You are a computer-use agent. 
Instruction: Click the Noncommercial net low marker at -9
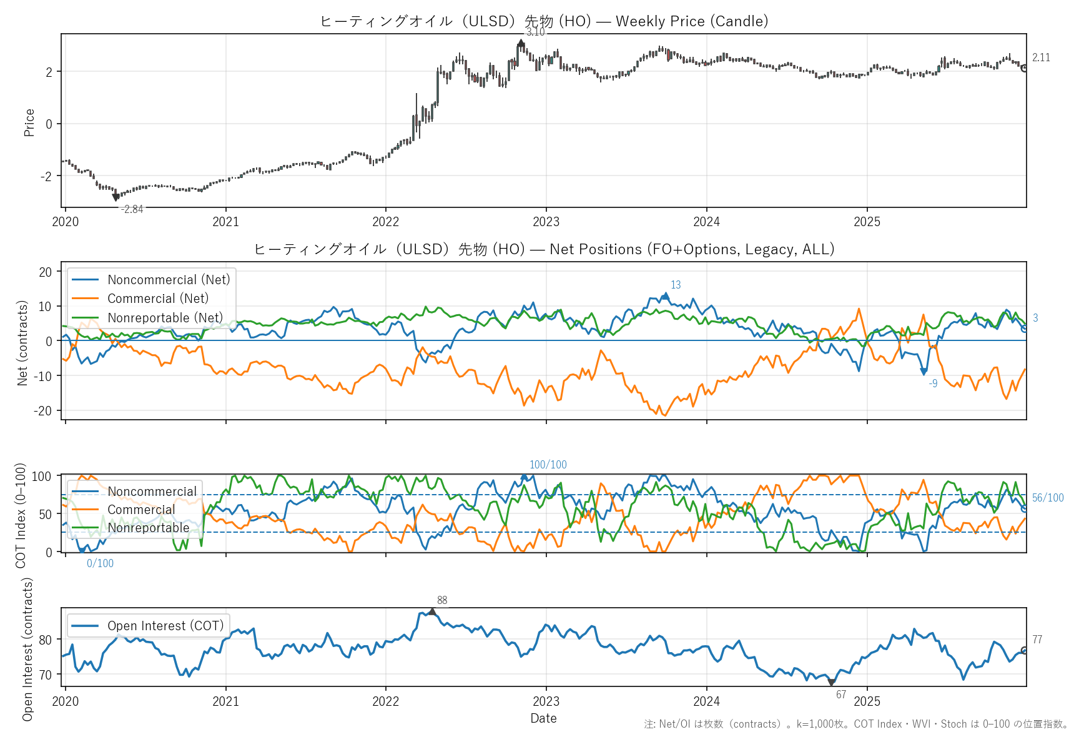pyautogui.click(x=924, y=372)
